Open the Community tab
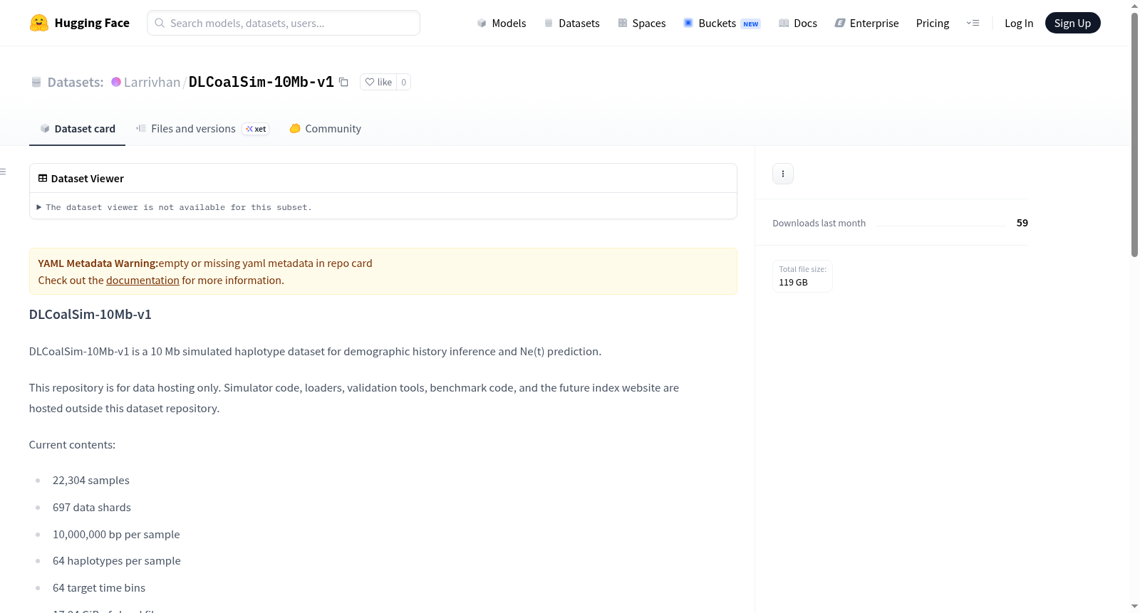This screenshot has height=613, width=1140. coord(326,129)
